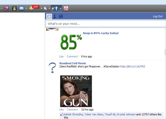Open Tousif Ali's profile link
The height and width of the screenshot is (119, 166).
[x=110, y=114]
